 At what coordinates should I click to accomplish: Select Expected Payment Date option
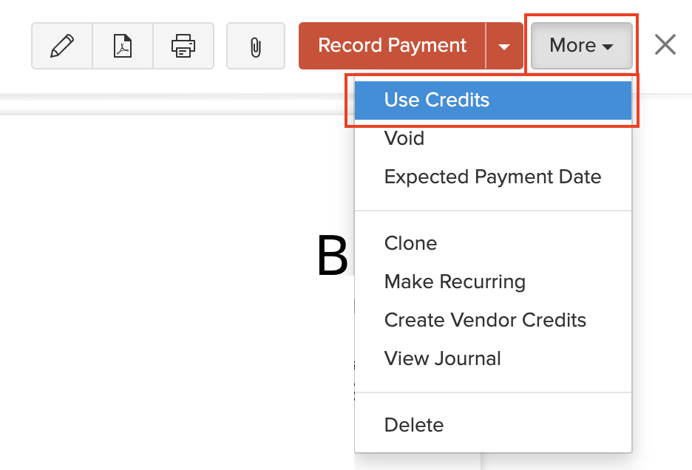pos(492,177)
